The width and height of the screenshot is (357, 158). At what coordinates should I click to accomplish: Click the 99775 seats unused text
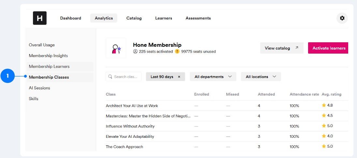[x=198, y=52]
